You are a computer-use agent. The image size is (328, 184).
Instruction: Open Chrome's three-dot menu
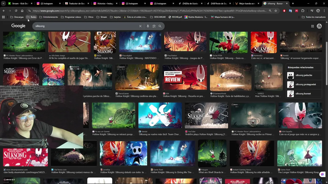(x=324, y=11)
